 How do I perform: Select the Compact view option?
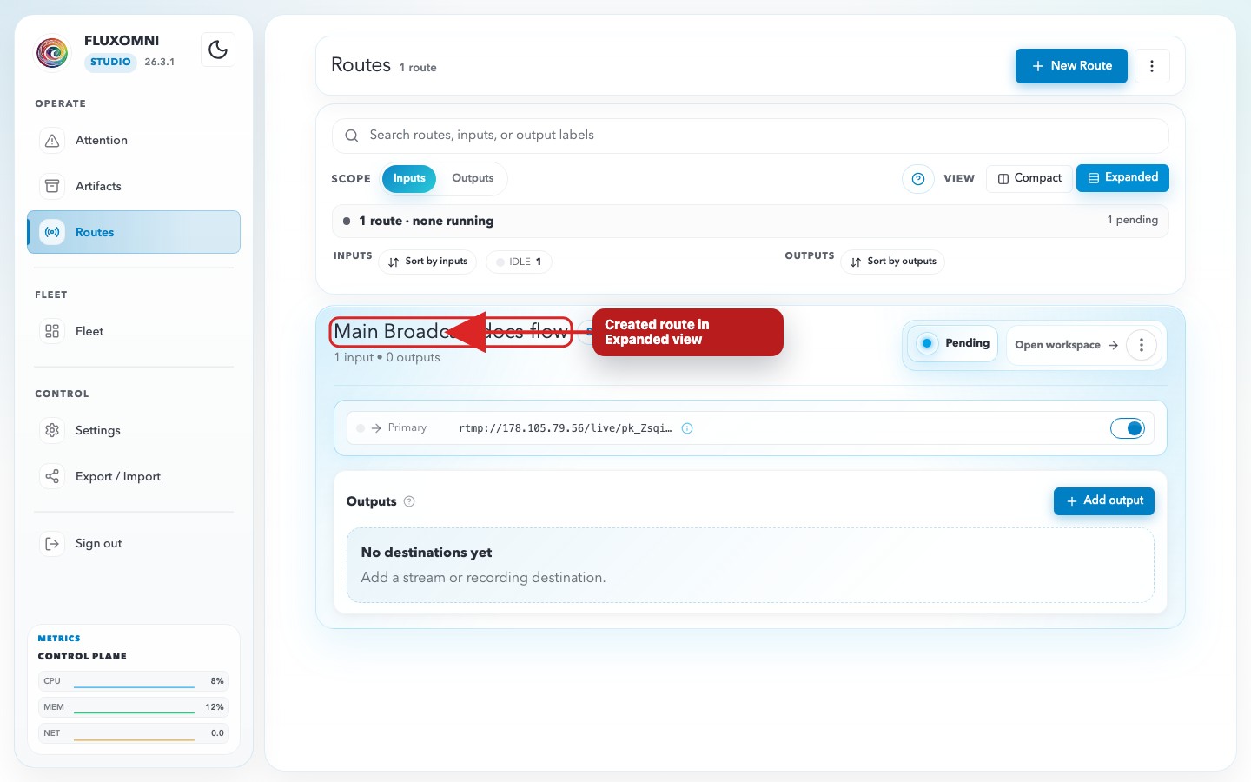click(1029, 178)
